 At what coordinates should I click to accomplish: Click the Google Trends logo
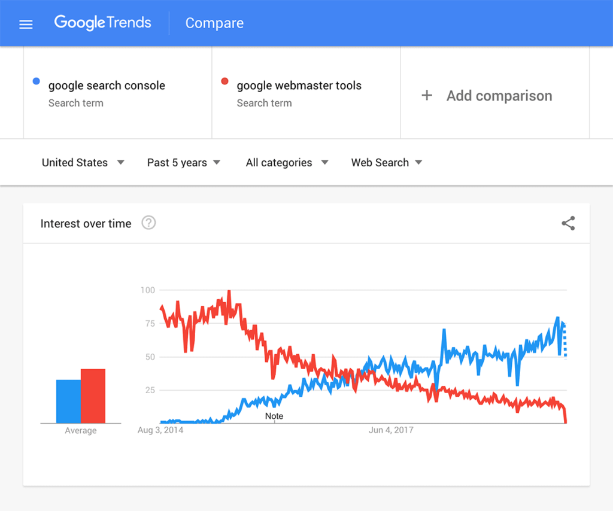point(102,23)
